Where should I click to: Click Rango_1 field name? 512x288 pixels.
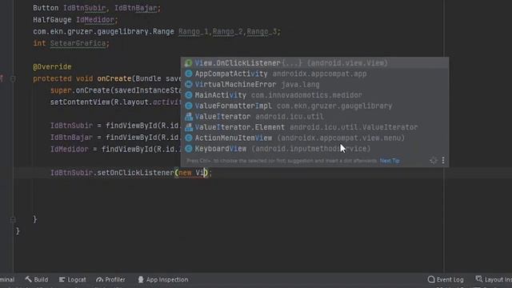(194, 32)
